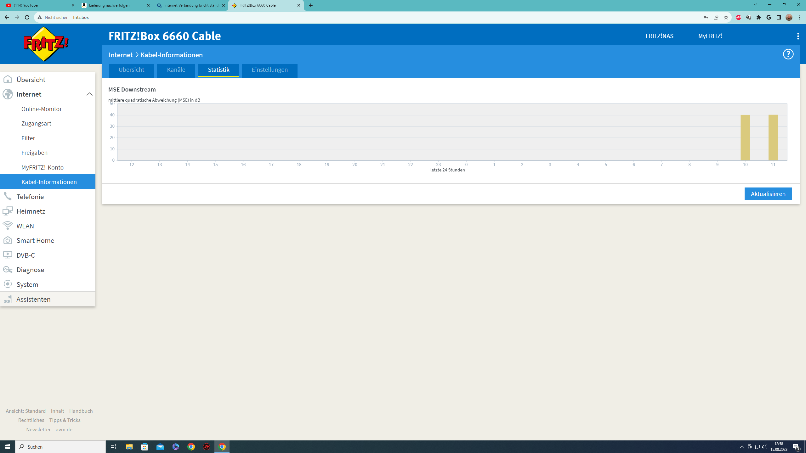The height and width of the screenshot is (453, 806).
Task: Click Internet in breadcrumb
Action: coord(121,55)
